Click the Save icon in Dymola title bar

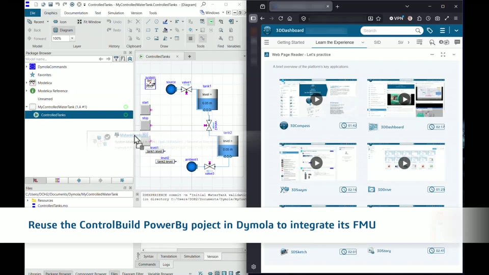coord(50,5)
